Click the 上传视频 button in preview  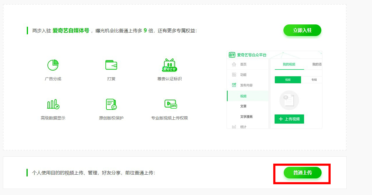click(x=289, y=119)
